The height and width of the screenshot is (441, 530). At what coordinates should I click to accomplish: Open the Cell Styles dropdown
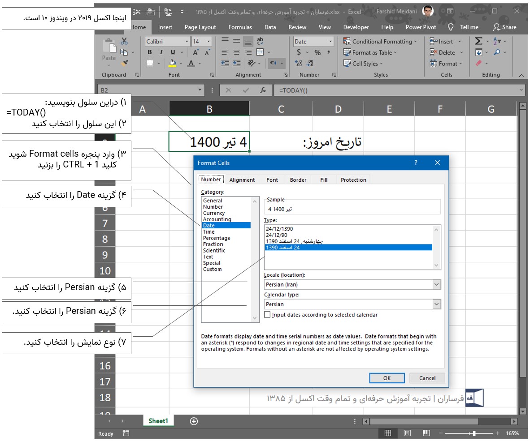(x=363, y=64)
